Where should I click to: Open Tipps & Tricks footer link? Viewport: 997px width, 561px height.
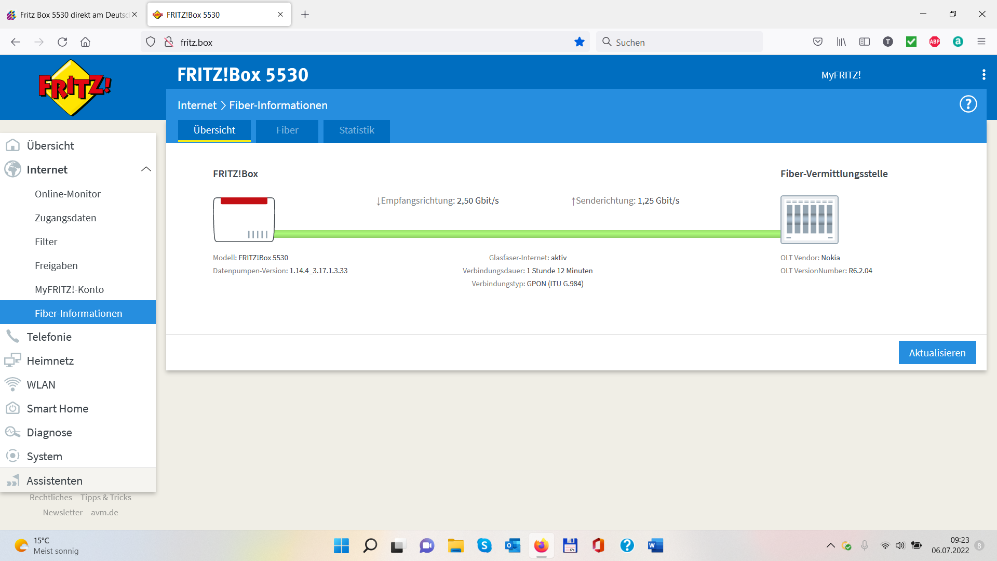coord(106,497)
